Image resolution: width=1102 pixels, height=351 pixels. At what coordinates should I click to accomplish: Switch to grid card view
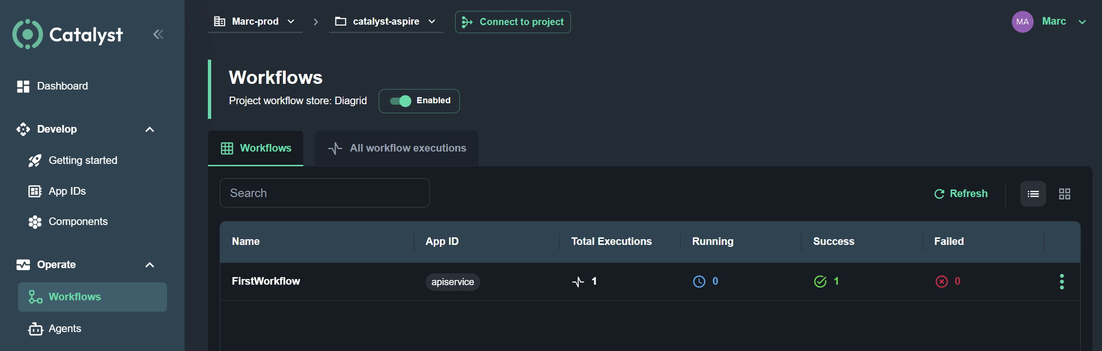click(x=1065, y=194)
